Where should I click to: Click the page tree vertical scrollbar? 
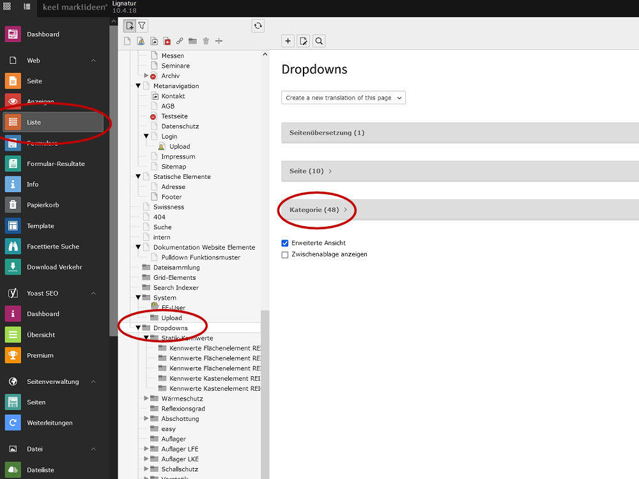tap(265, 394)
